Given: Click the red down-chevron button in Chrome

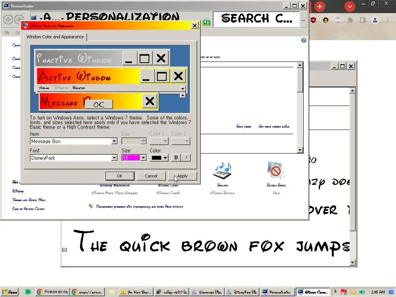Looking at the screenshot, I should click(350, 7).
